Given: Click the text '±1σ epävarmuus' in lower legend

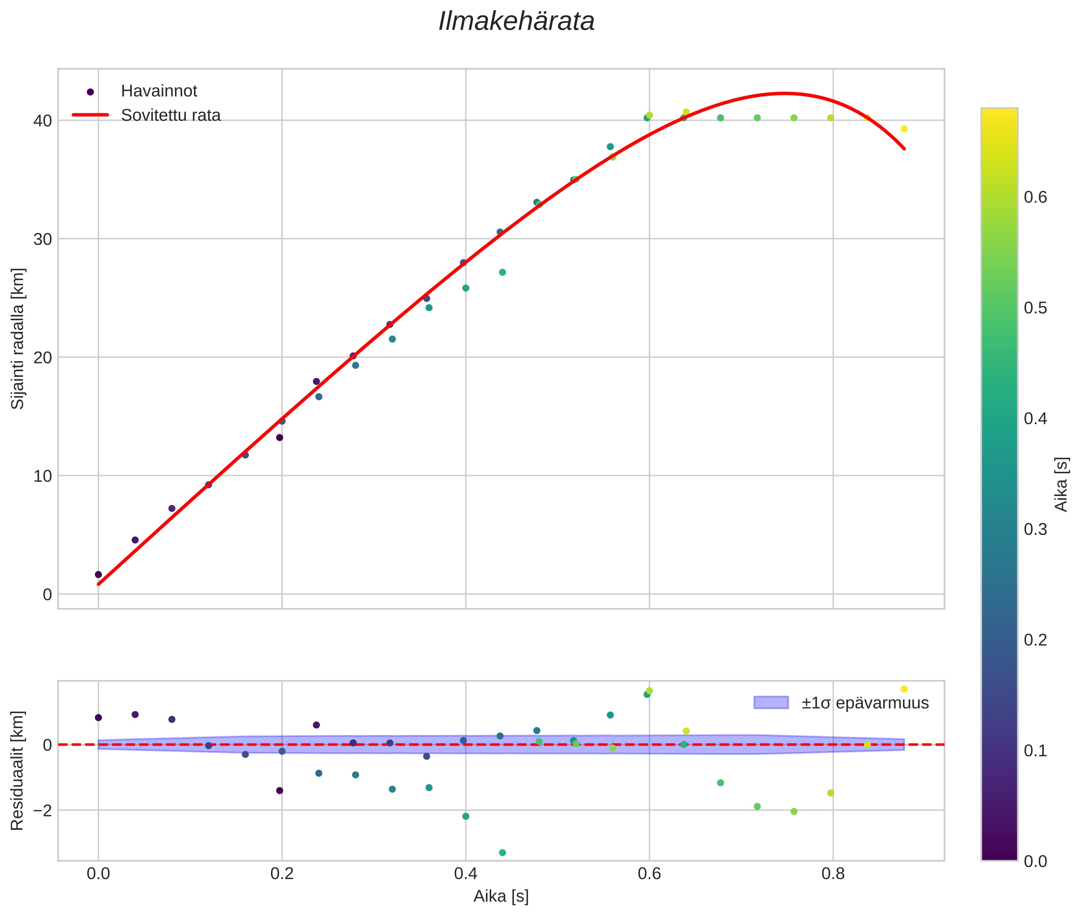Looking at the screenshot, I should [x=865, y=704].
